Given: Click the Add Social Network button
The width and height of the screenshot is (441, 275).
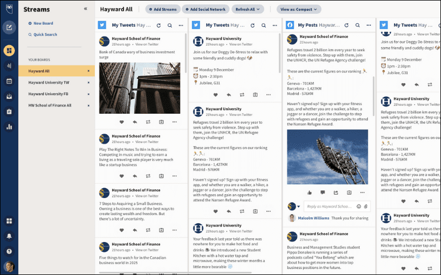Looking at the screenshot, I should (x=206, y=9).
